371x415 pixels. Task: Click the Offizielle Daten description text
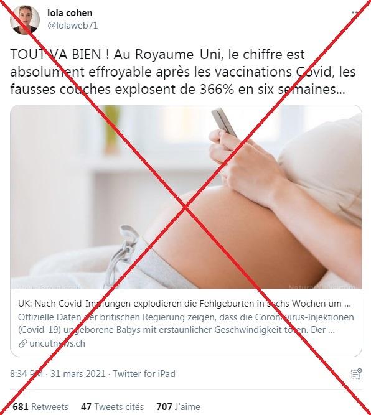186,324
